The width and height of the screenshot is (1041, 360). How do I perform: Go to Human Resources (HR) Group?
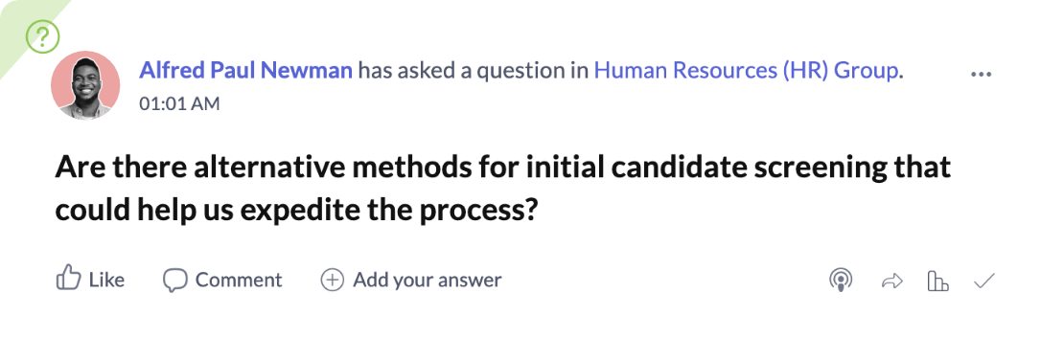(x=746, y=70)
